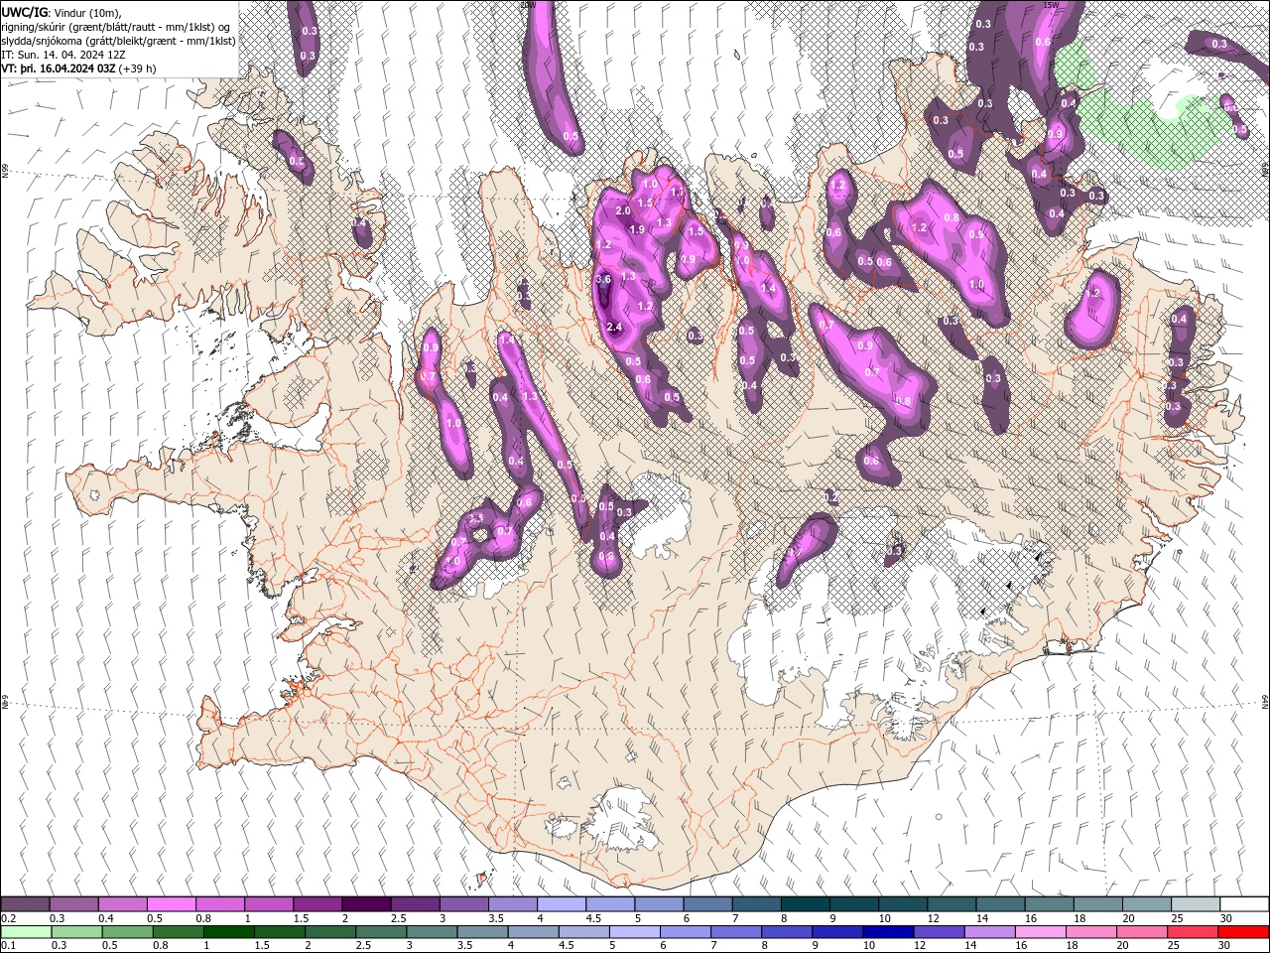The height and width of the screenshot is (953, 1270).
Task: Click the "VT: þri. 16.04.2024 03Z (+39 h)" line
Action: [x=78, y=68]
